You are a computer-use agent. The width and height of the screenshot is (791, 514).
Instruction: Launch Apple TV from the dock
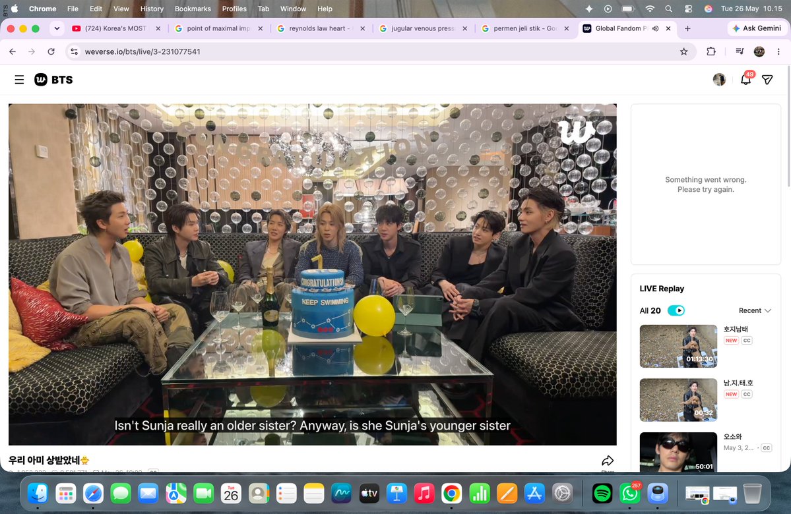click(x=369, y=494)
